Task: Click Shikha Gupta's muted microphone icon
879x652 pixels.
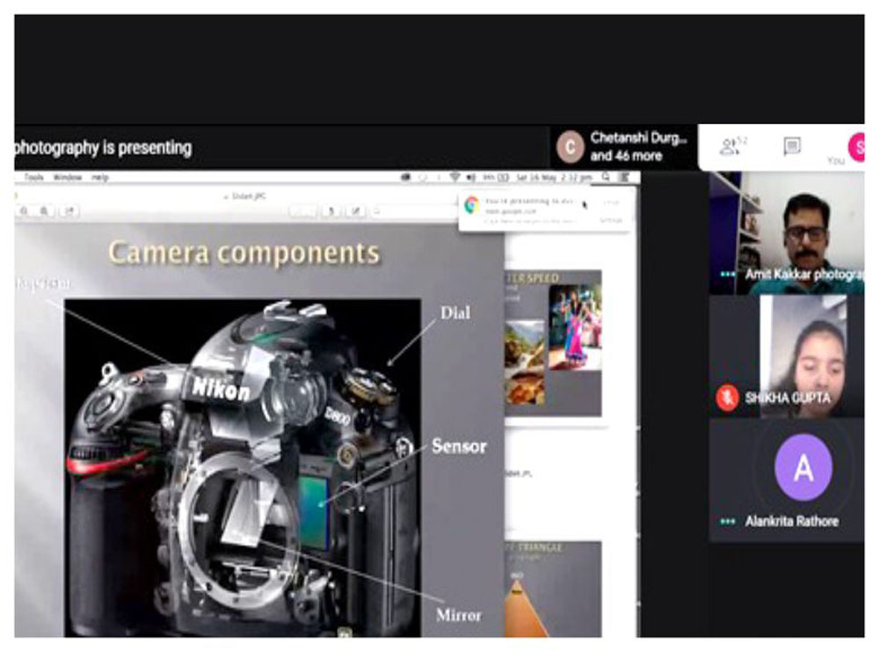Action: [x=727, y=398]
